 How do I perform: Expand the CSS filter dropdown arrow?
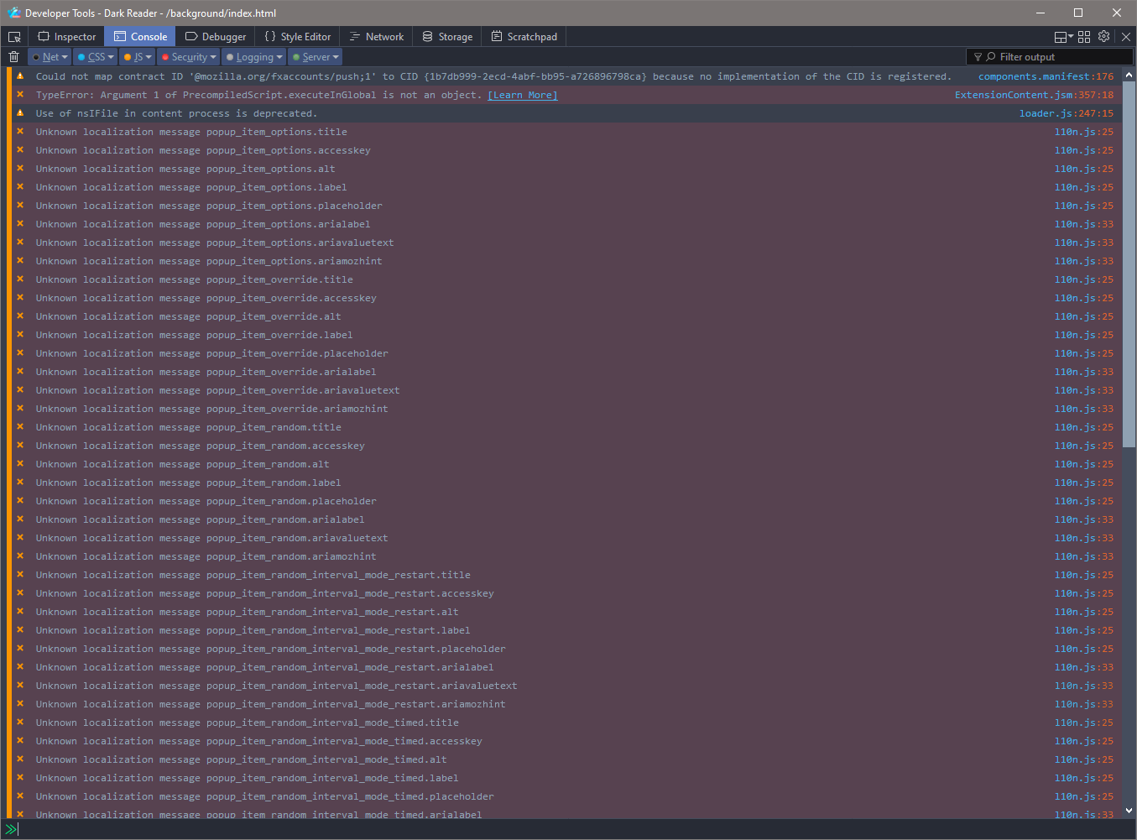[x=111, y=57]
